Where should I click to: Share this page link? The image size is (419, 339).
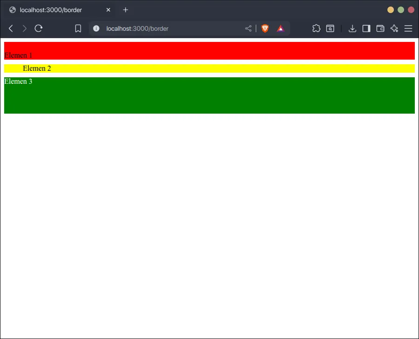coord(248,28)
